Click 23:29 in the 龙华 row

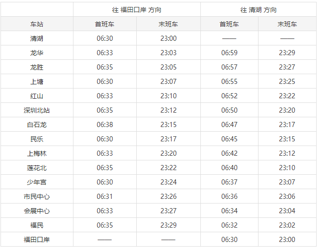pos(287,53)
